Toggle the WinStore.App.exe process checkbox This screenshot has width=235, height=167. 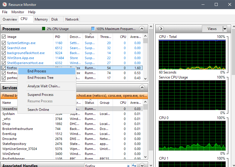(4, 58)
